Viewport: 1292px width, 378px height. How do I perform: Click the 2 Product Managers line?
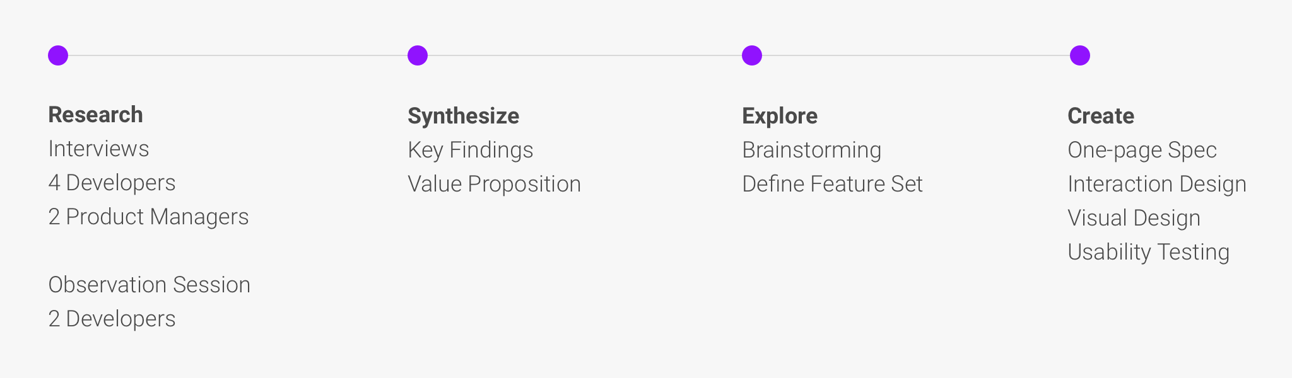point(149,217)
